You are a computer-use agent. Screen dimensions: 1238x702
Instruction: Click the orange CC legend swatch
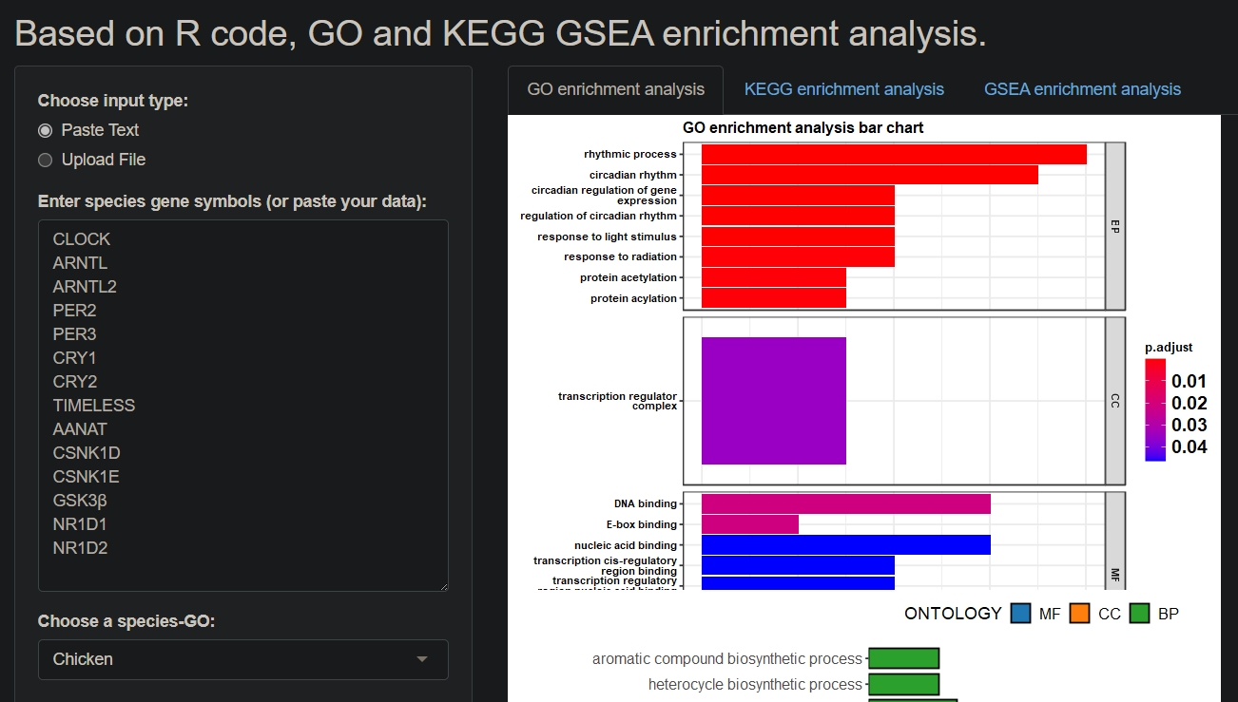(1080, 614)
